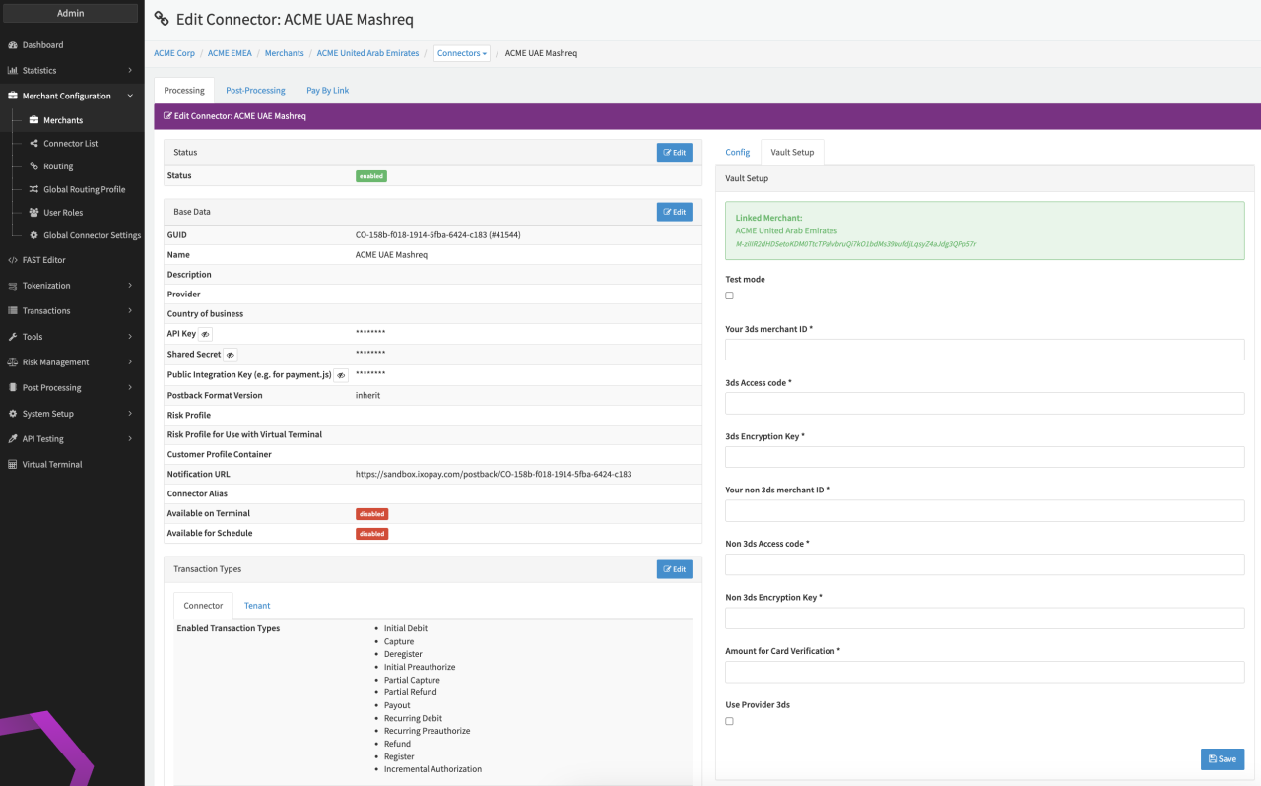Click the Dashboard icon in sidebar
The height and width of the screenshot is (786, 1261).
13,45
